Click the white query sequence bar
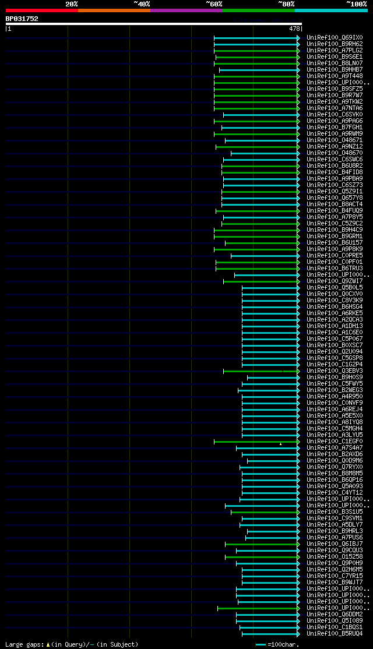373x649 pixels. 154,24
